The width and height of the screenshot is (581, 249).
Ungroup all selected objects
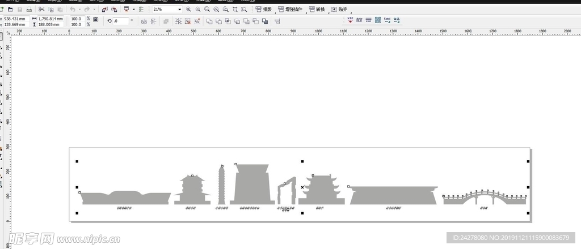[197, 21]
